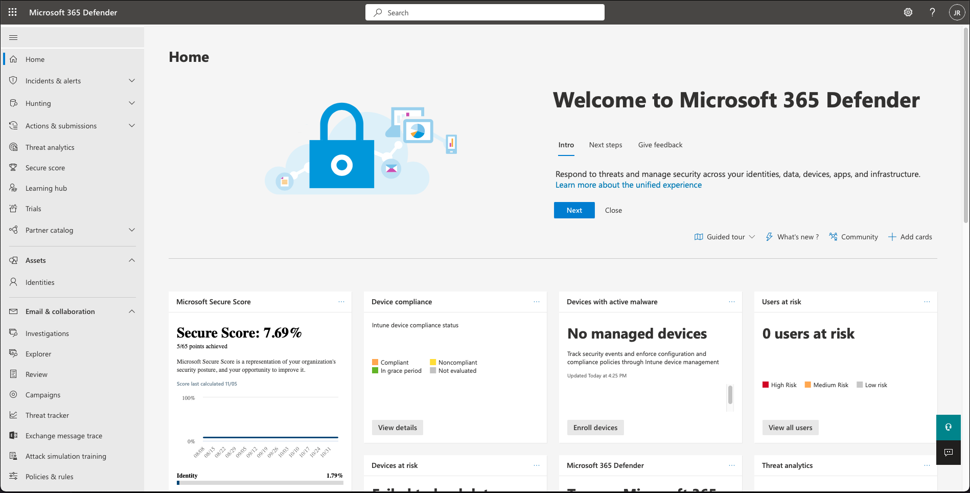Collapse navigation with the hamburger icon
This screenshot has height=493, width=970.
pyautogui.click(x=13, y=37)
